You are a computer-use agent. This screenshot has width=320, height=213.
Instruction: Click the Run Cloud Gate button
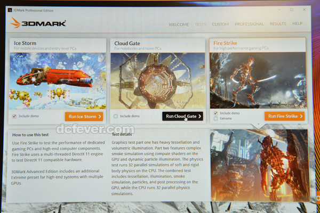pos(182,116)
